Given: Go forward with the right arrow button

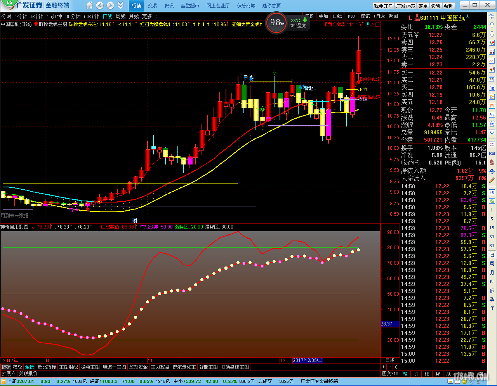Looking at the screenshot, I should click(x=110, y=5).
